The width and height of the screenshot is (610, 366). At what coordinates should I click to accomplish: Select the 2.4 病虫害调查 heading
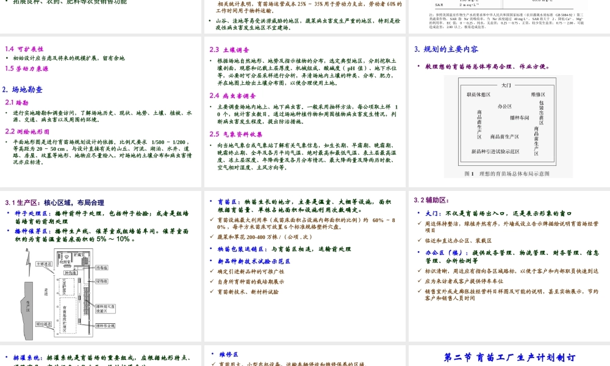(232, 96)
